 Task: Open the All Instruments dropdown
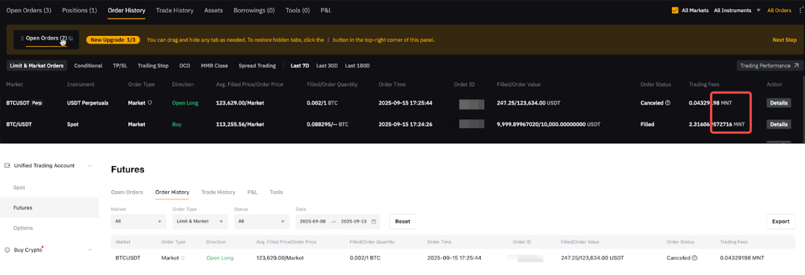(x=737, y=11)
